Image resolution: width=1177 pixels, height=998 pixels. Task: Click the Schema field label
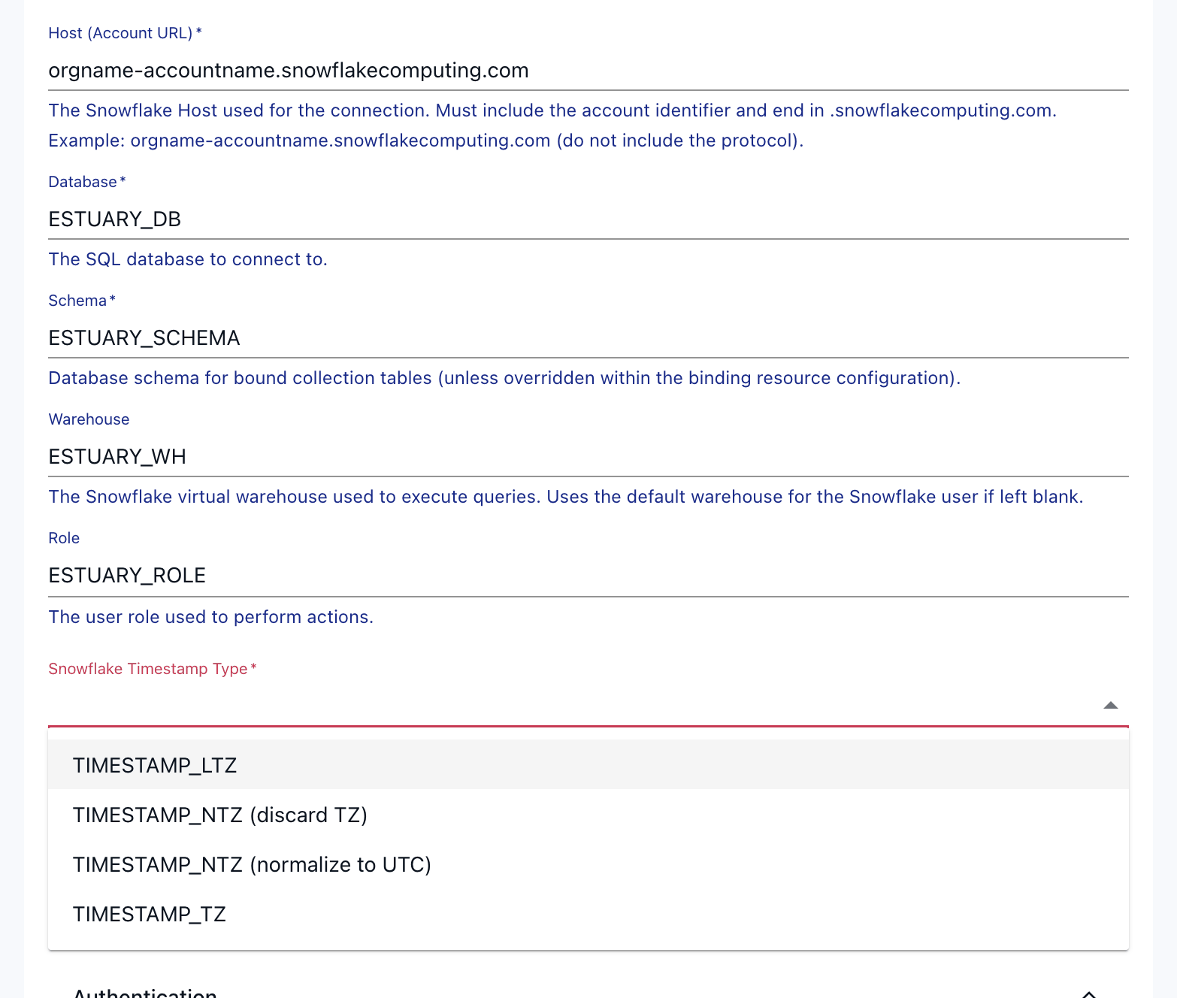82,301
